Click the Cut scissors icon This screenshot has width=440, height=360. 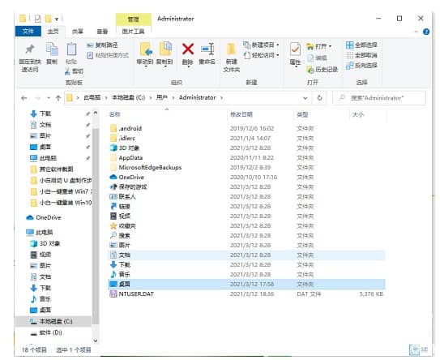click(67, 71)
